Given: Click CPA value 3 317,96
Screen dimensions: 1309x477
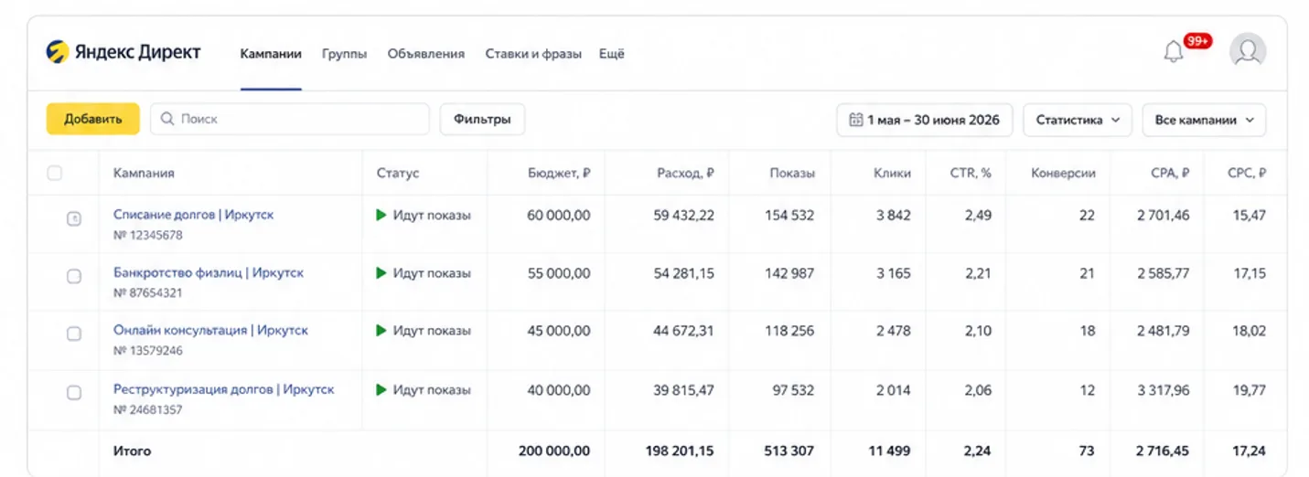Looking at the screenshot, I should point(1164,389).
